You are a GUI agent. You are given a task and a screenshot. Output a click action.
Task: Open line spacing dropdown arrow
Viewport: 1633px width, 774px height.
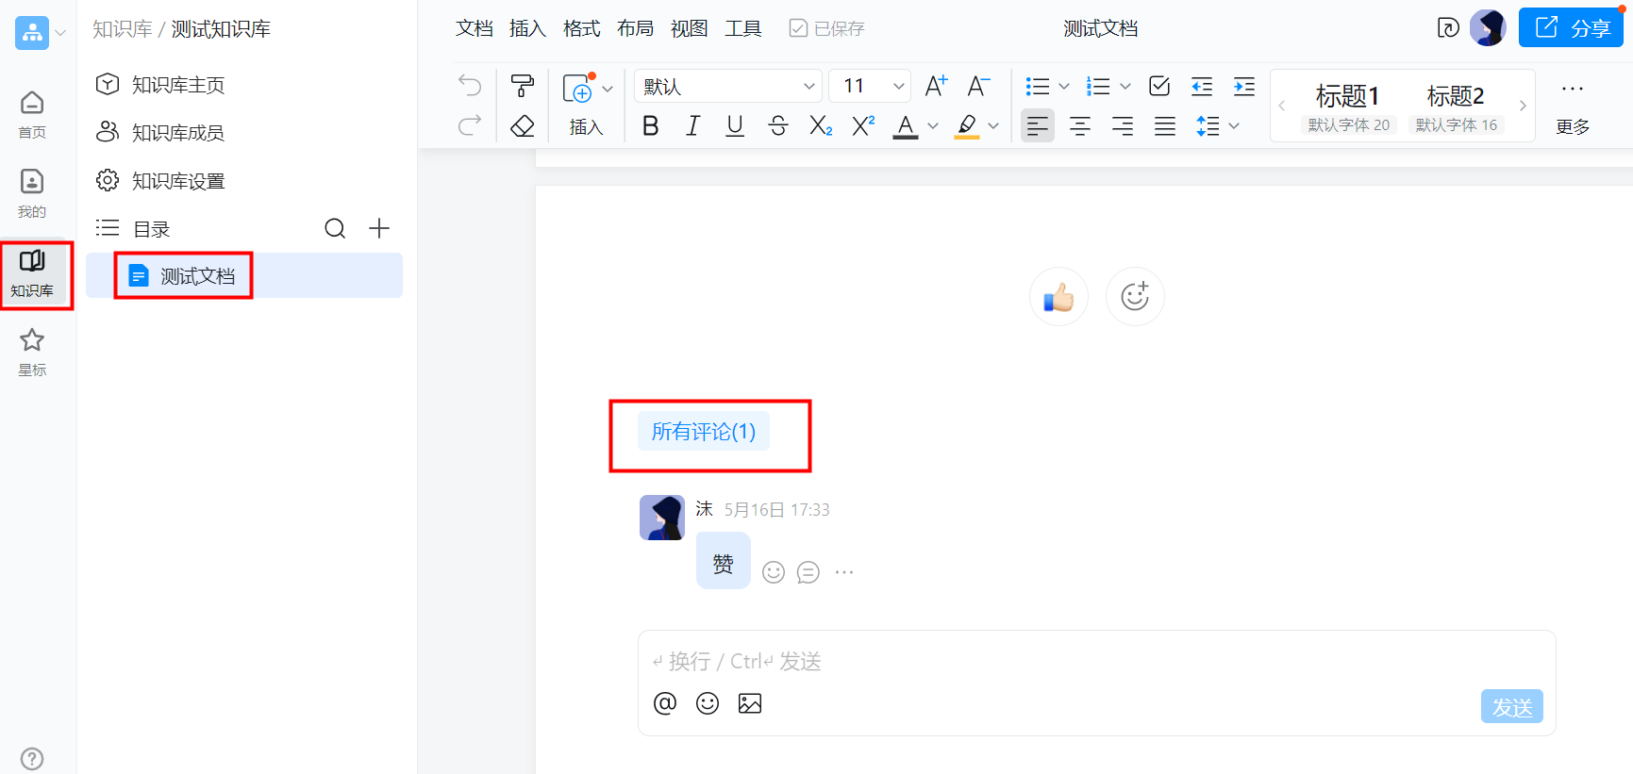(1234, 125)
